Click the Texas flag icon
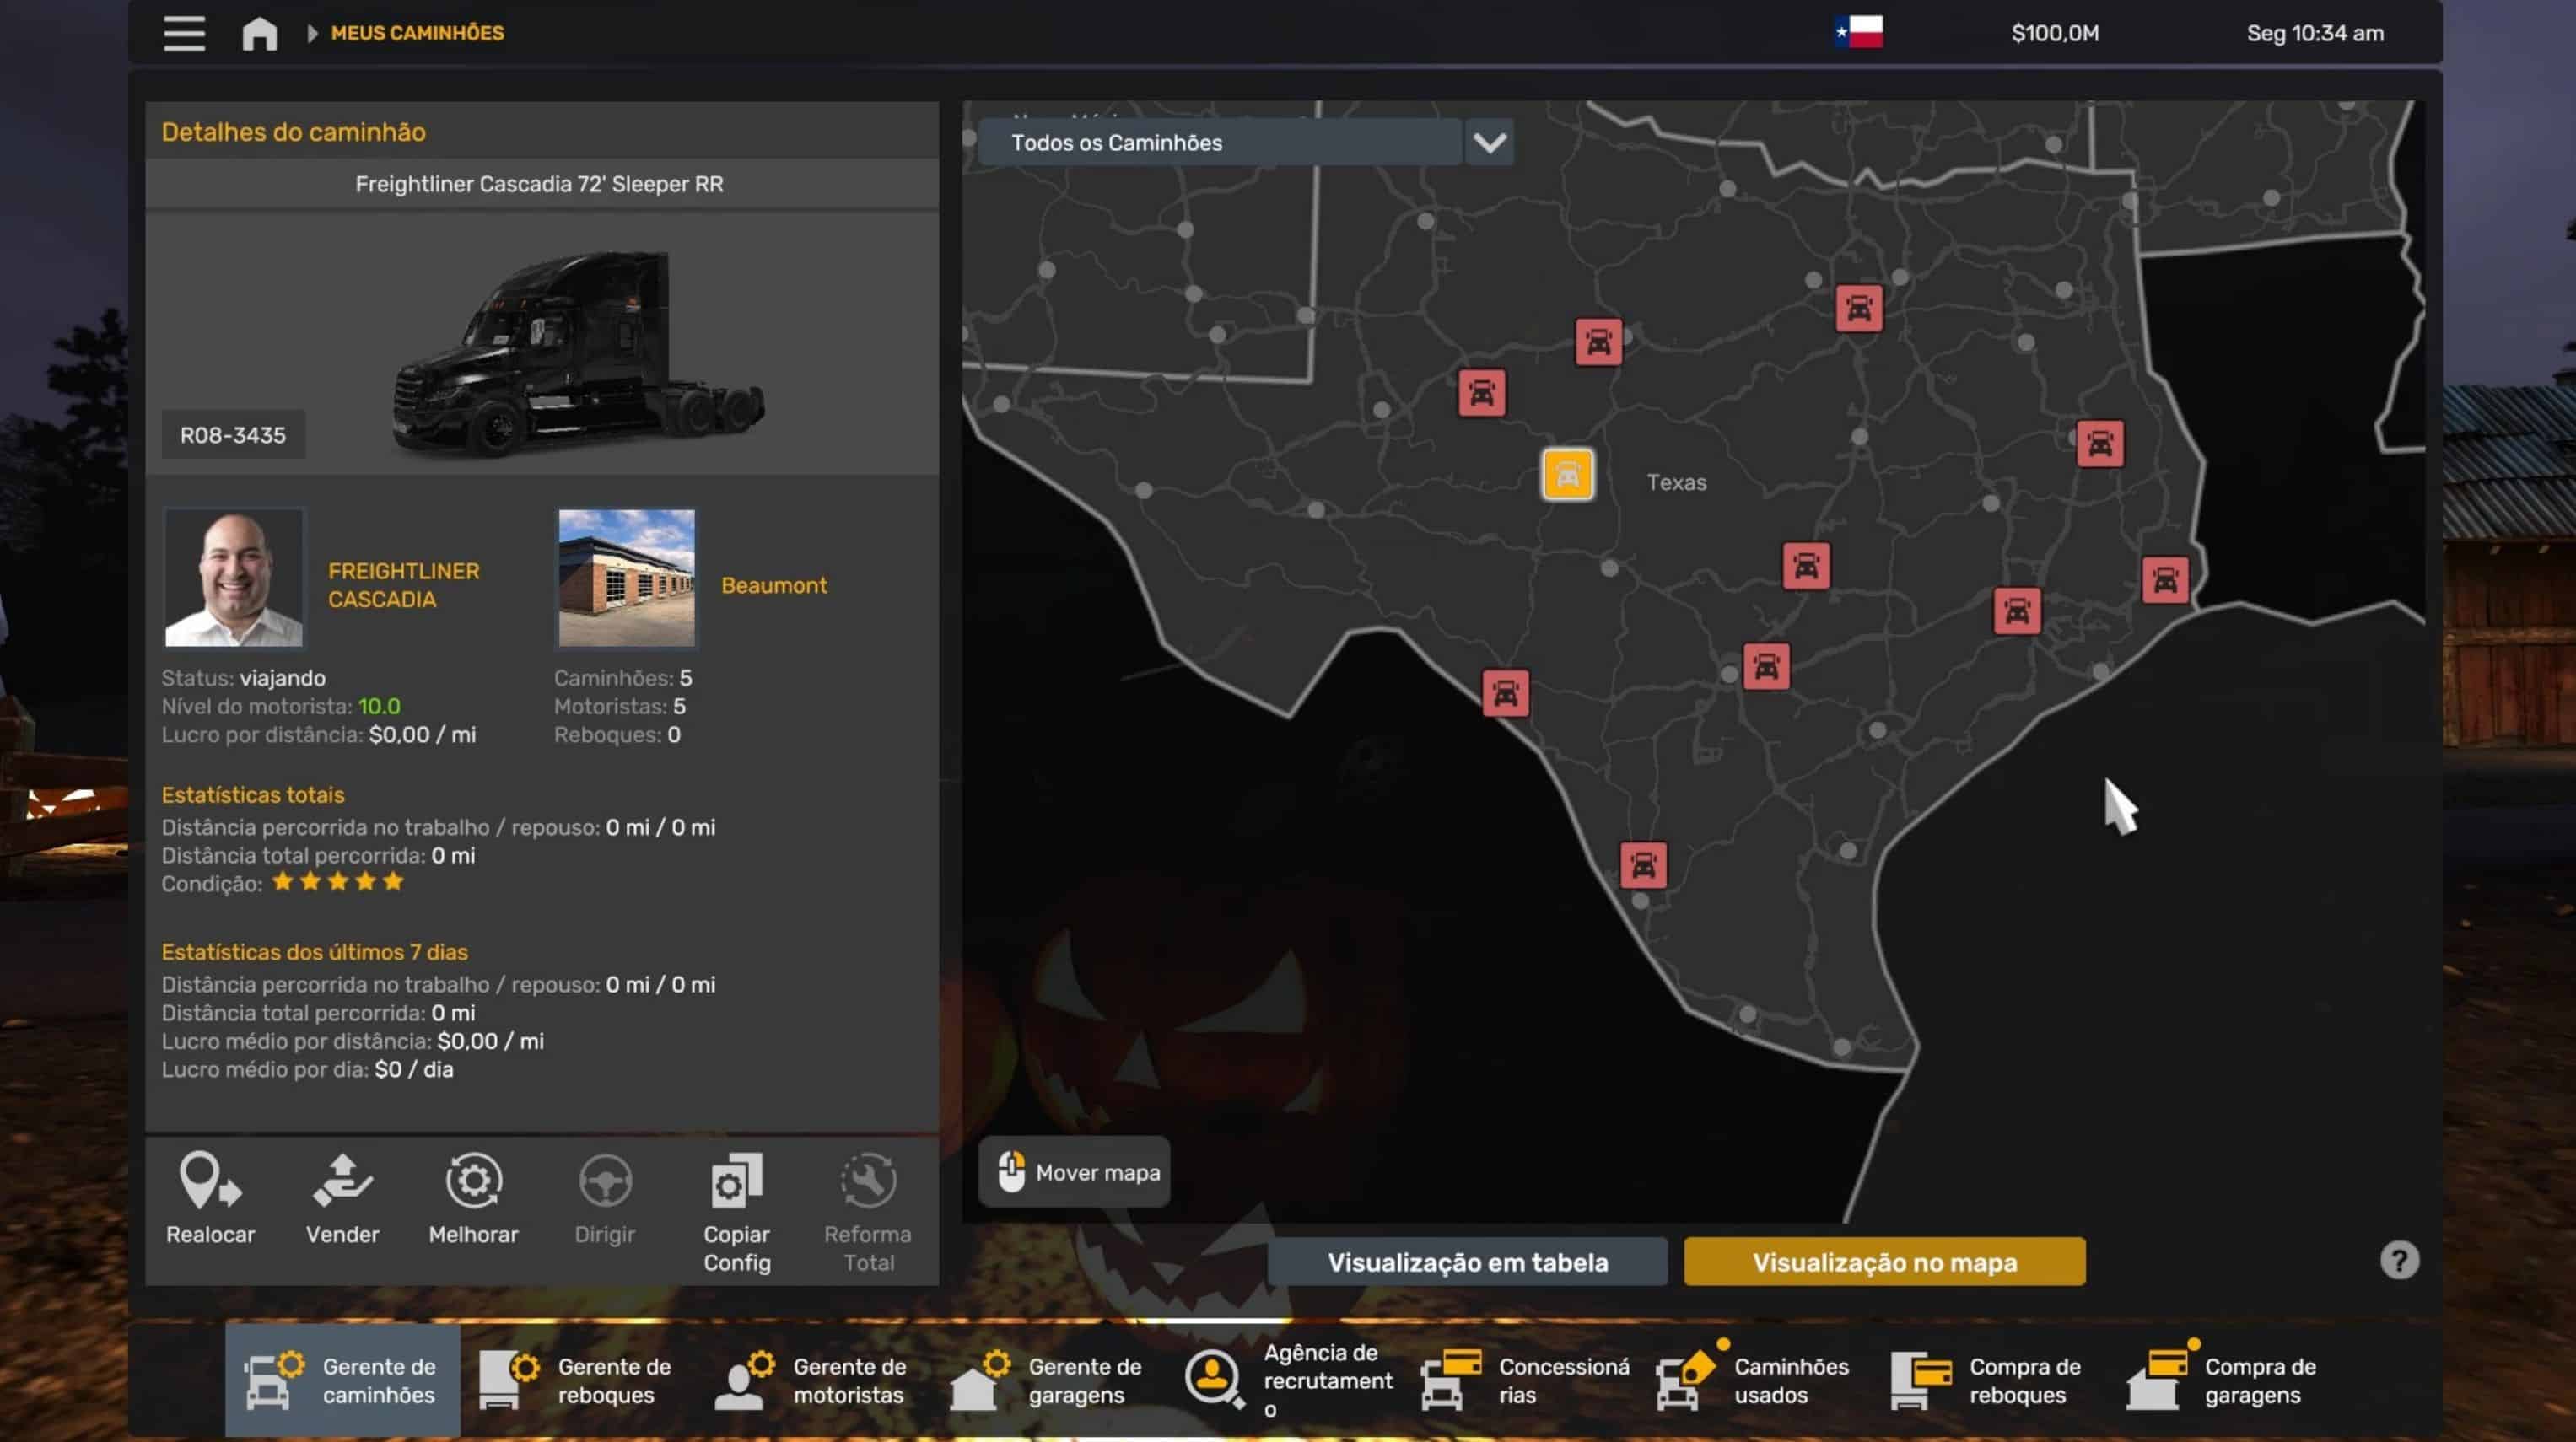The width and height of the screenshot is (2576, 1442). (x=1858, y=32)
